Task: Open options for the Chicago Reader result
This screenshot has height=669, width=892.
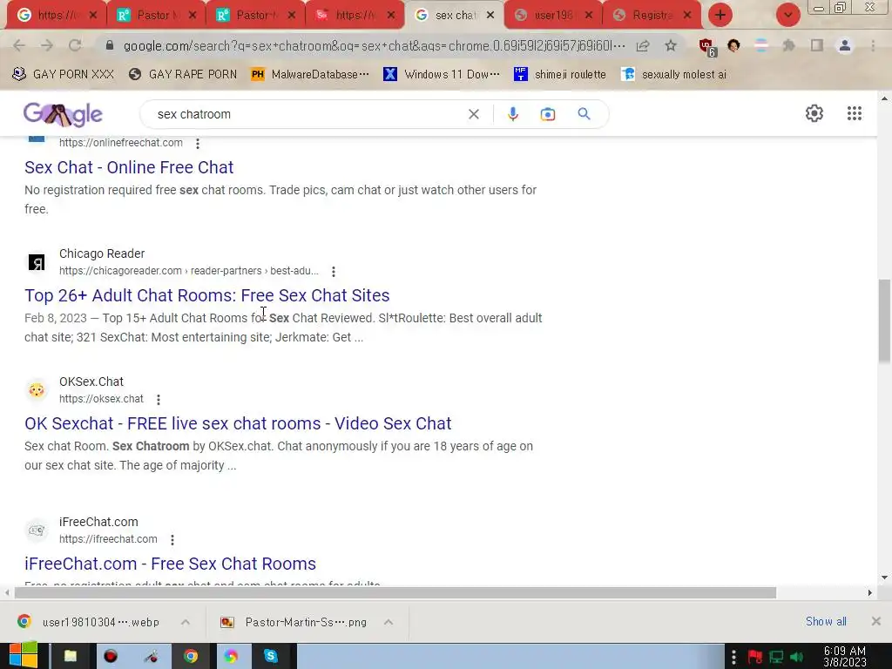Action: (x=334, y=272)
